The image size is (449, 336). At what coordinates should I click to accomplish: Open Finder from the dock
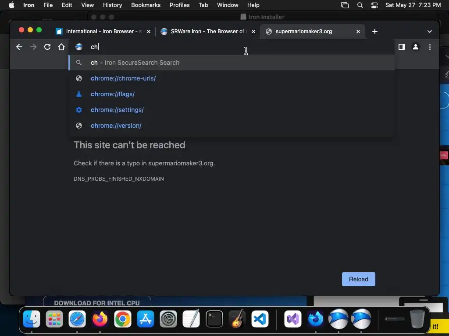click(32, 318)
